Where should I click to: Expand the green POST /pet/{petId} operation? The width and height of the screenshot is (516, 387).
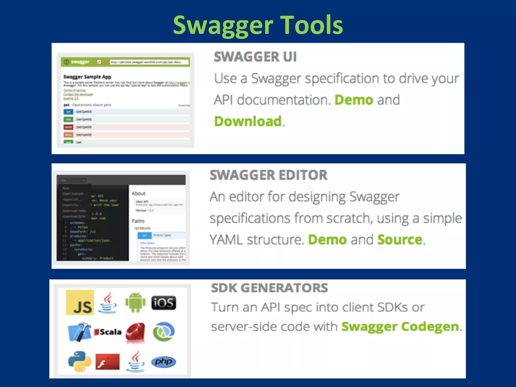[126, 119]
